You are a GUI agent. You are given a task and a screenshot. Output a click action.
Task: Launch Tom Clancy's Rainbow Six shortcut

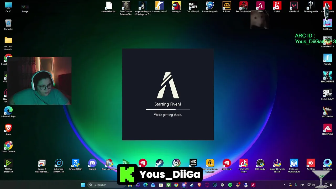pos(126,8)
